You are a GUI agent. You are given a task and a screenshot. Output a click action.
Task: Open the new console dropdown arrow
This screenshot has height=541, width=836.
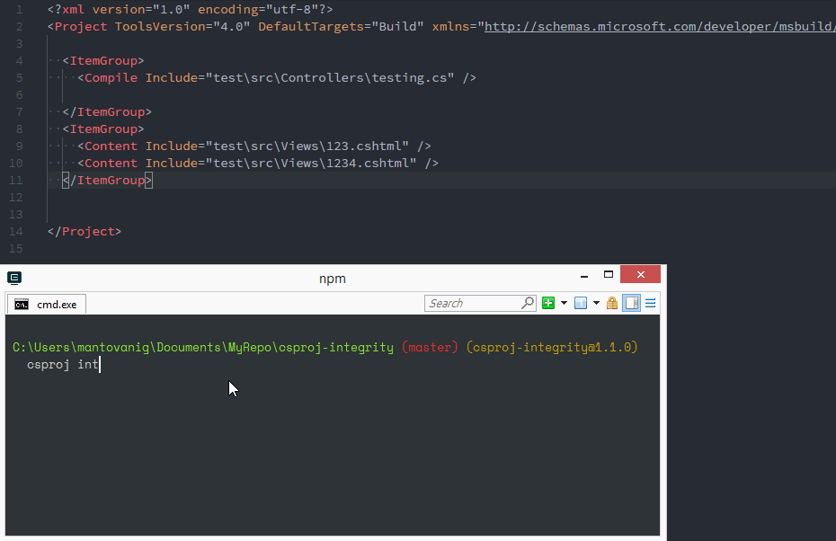pyautogui.click(x=564, y=304)
